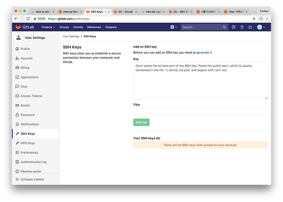
Task: Switch to the 'Internal Mot' tab
Action: (70, 12)
